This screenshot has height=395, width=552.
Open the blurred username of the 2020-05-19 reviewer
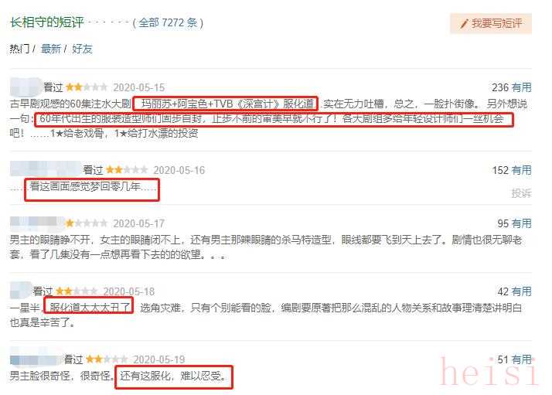pos(36,359)
